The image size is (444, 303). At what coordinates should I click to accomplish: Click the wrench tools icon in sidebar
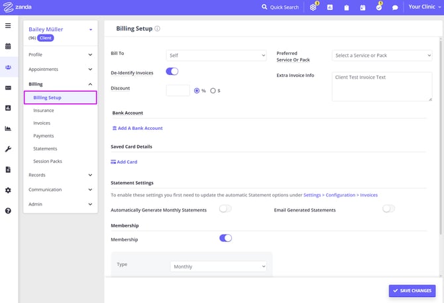[8, 149]
